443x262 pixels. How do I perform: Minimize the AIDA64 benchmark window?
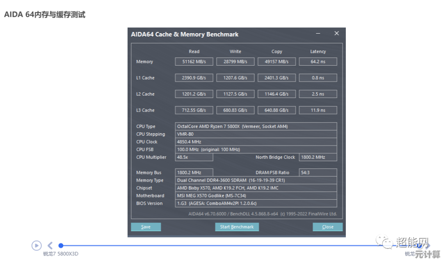click(x=318, y=33)
